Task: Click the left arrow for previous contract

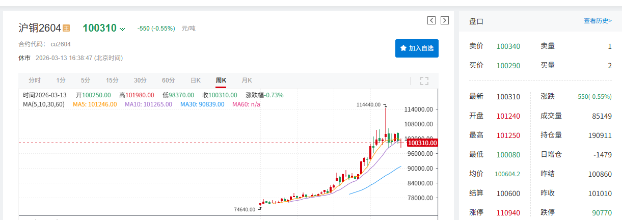Action: (x=431, y=20)
